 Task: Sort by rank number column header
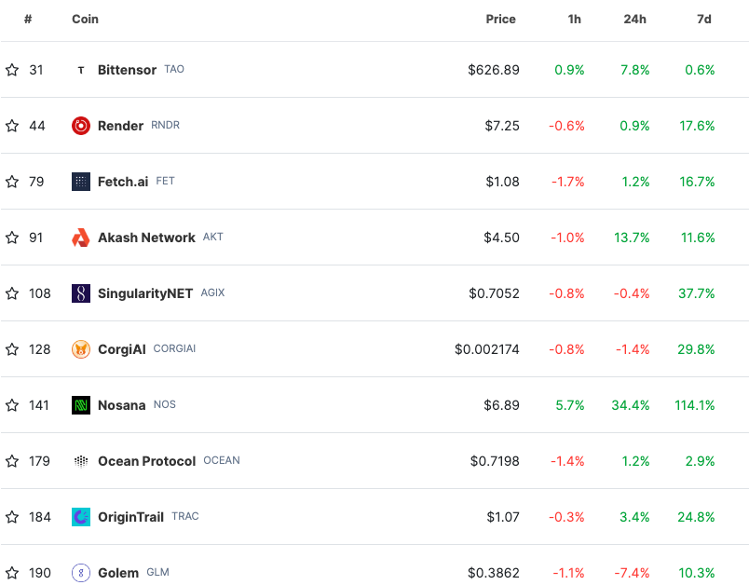pyautogui.click(x=28, y=20)
